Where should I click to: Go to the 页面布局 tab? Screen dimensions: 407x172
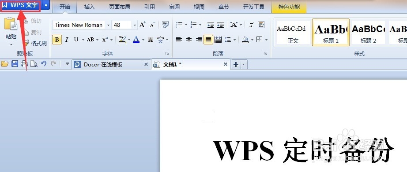click(x=119, y=7)
